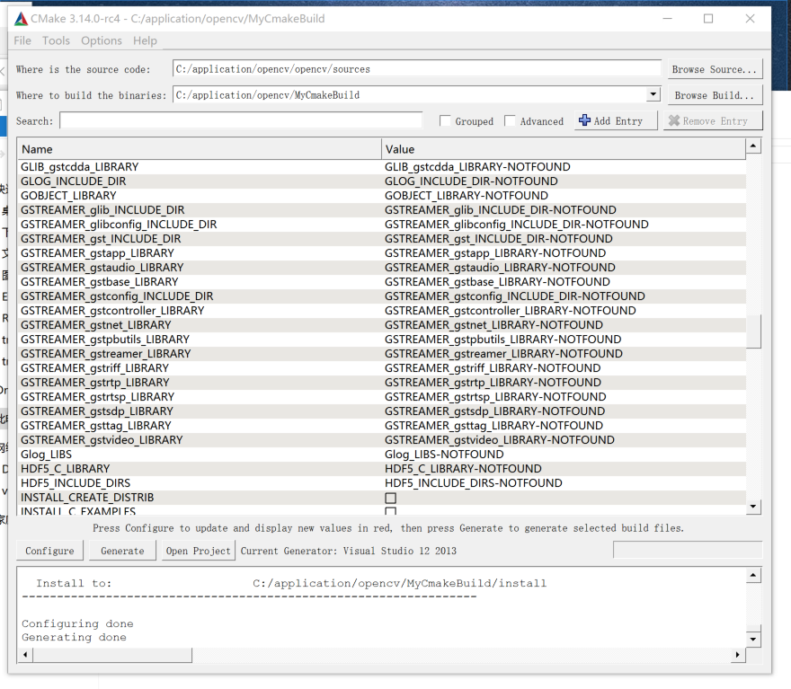Click the Name column header
The image size is (791, 689).
200,149
